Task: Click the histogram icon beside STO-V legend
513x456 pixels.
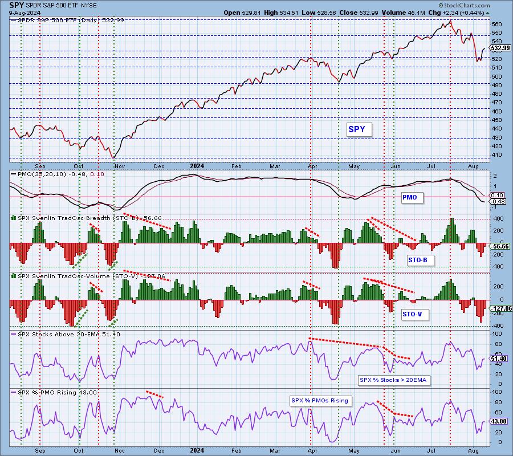Action: 14,276
